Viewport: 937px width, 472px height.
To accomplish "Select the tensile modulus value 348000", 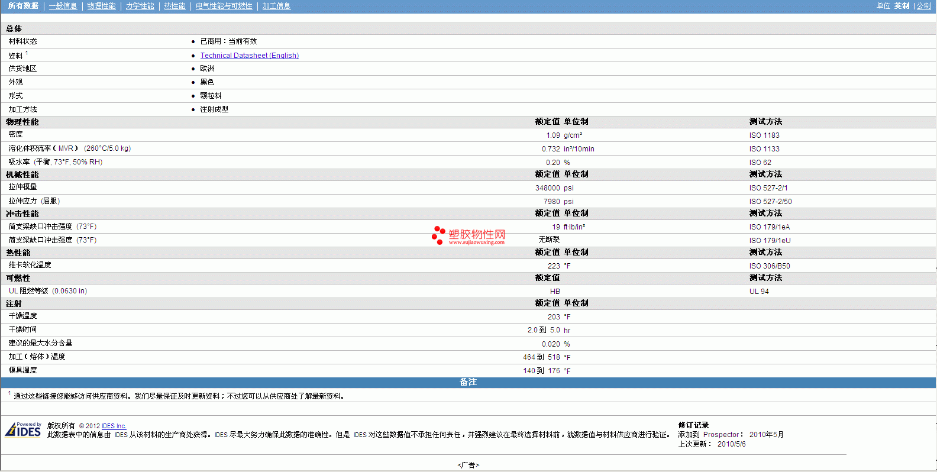I will pyautogui.click(x=548, y=188).
